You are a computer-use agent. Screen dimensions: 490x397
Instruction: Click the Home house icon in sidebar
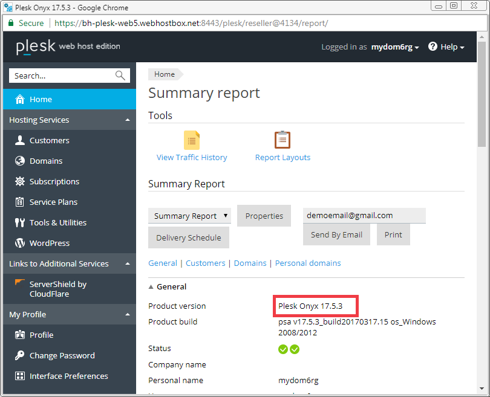[x=20, y=99]
